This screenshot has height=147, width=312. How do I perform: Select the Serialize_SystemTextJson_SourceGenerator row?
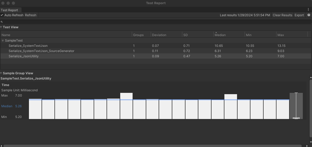156,51
